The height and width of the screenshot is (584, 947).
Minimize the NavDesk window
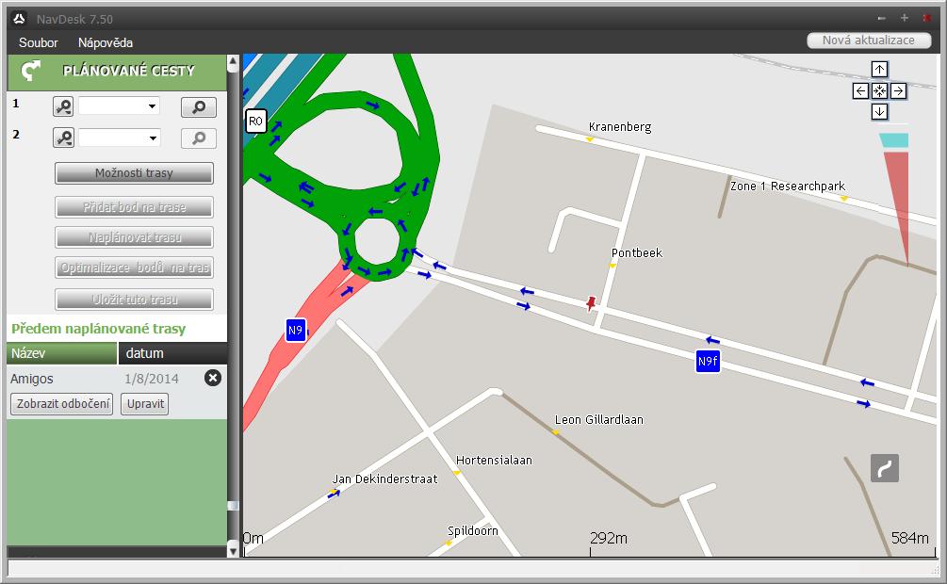882,19
